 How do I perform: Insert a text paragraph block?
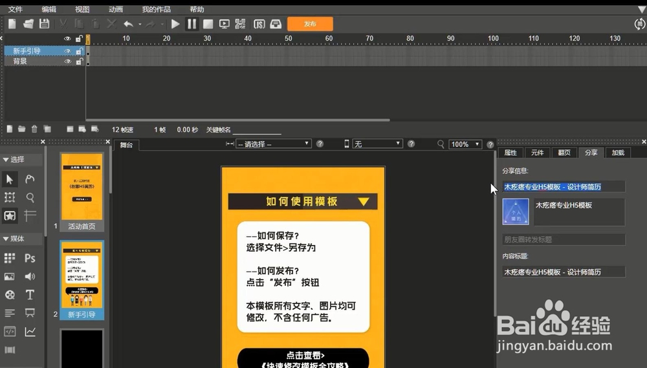pyautogui.click(x=10, y=313)
